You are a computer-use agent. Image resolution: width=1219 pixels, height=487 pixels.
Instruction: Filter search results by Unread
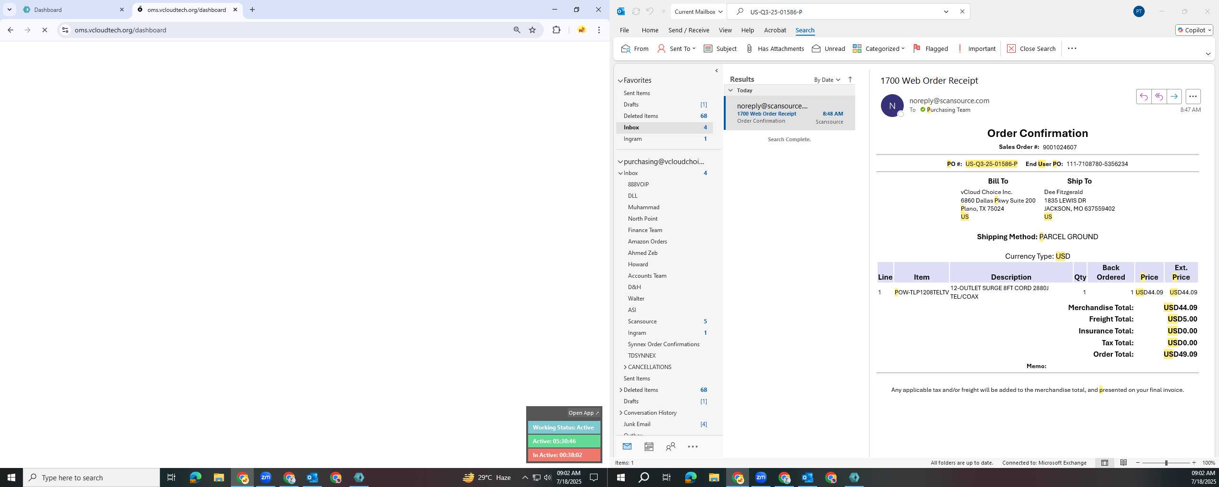[829, 49]
